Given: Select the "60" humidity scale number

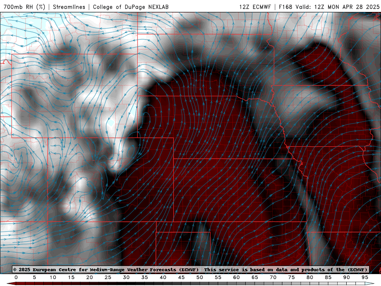Looking at the screenshot, I should coord(236,277).
